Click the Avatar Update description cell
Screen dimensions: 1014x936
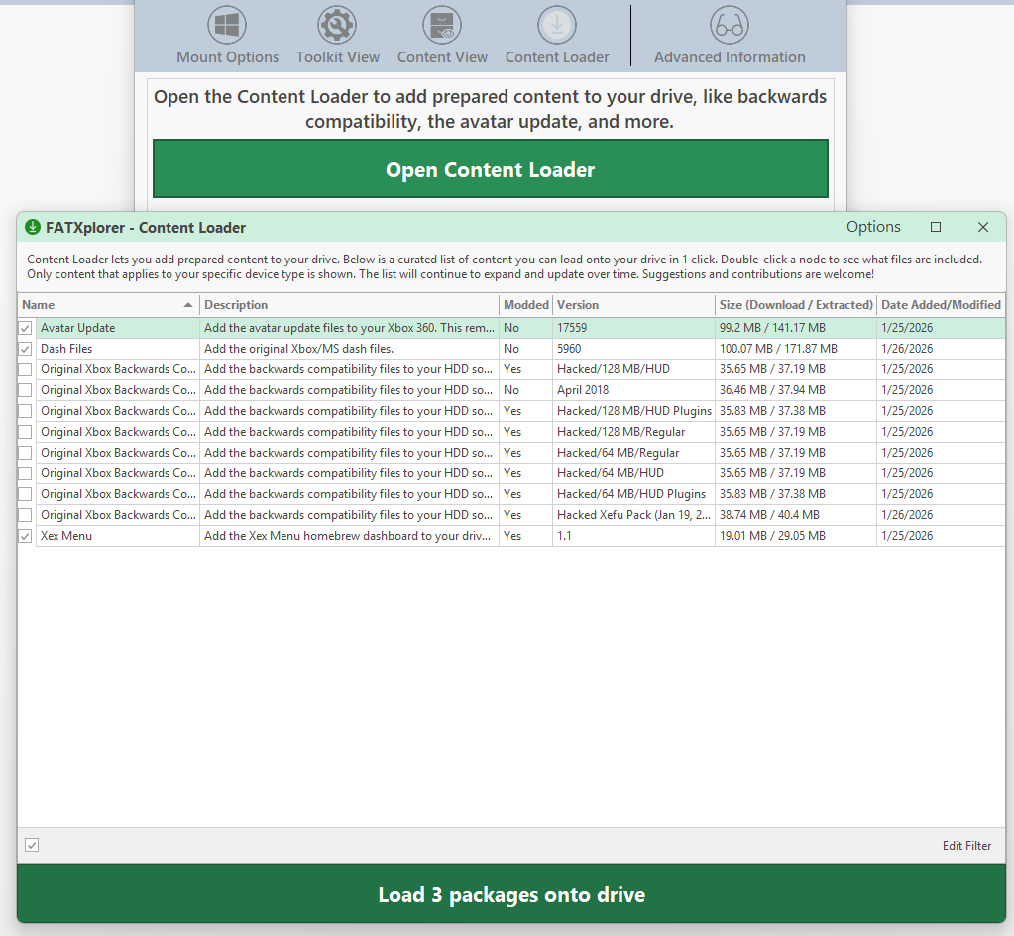349,328
